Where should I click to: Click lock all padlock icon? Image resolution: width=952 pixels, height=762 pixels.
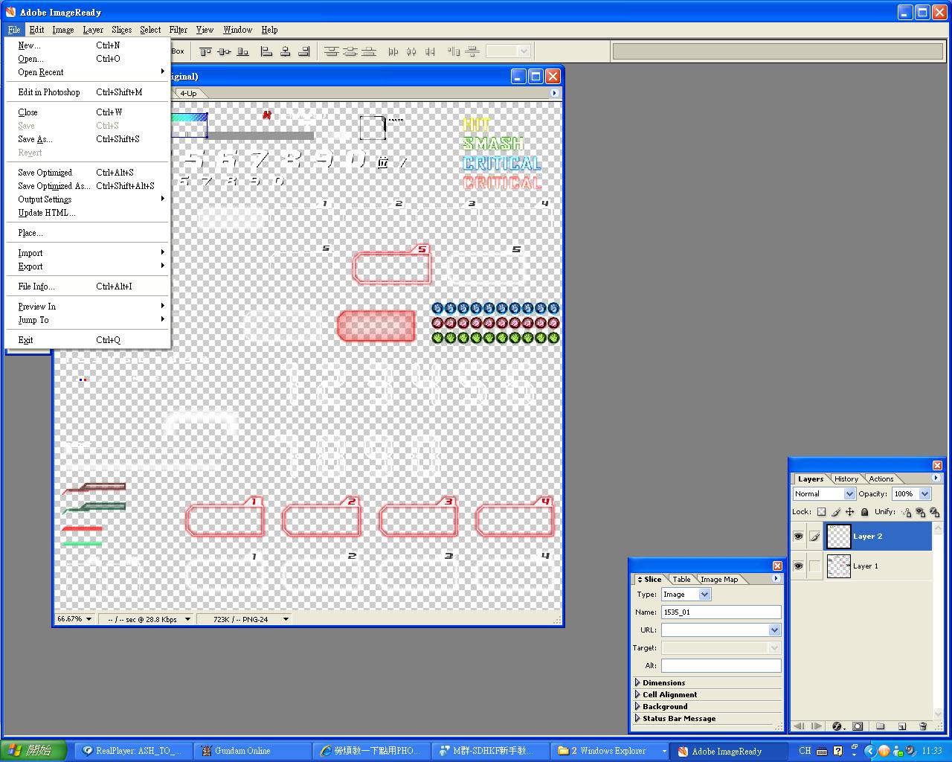[x=864, y=512]
